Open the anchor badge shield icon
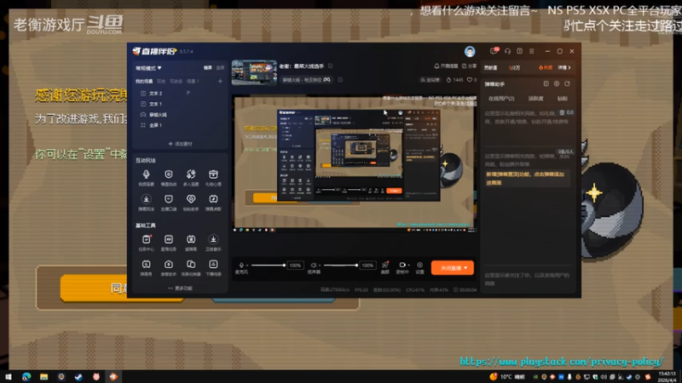This screenshot has width=682, height=383. [x=168, y=199]
